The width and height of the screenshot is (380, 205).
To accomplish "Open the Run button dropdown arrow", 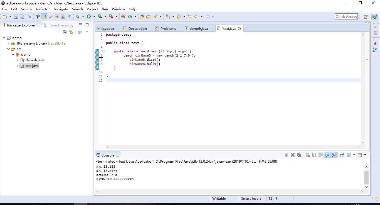I will (x=94, y=16).
